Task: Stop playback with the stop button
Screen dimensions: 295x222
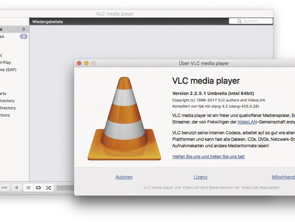Action: tap(16, 188)
